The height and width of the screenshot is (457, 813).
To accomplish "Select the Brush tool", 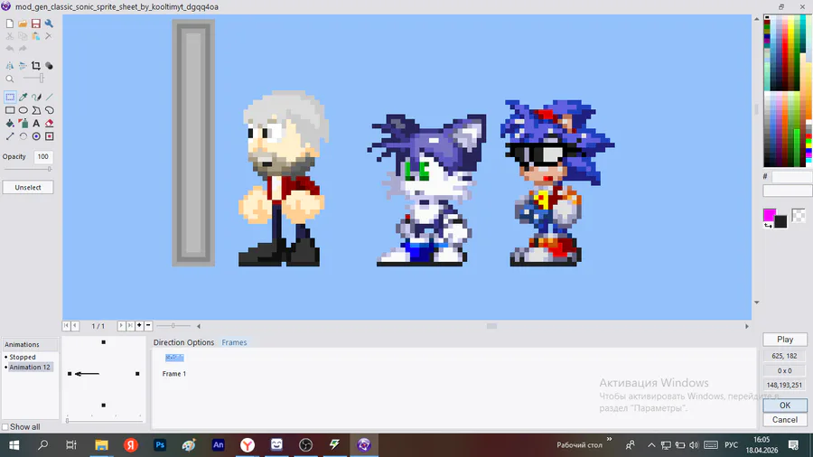I will pyautogui.click(x=36, y=97).
